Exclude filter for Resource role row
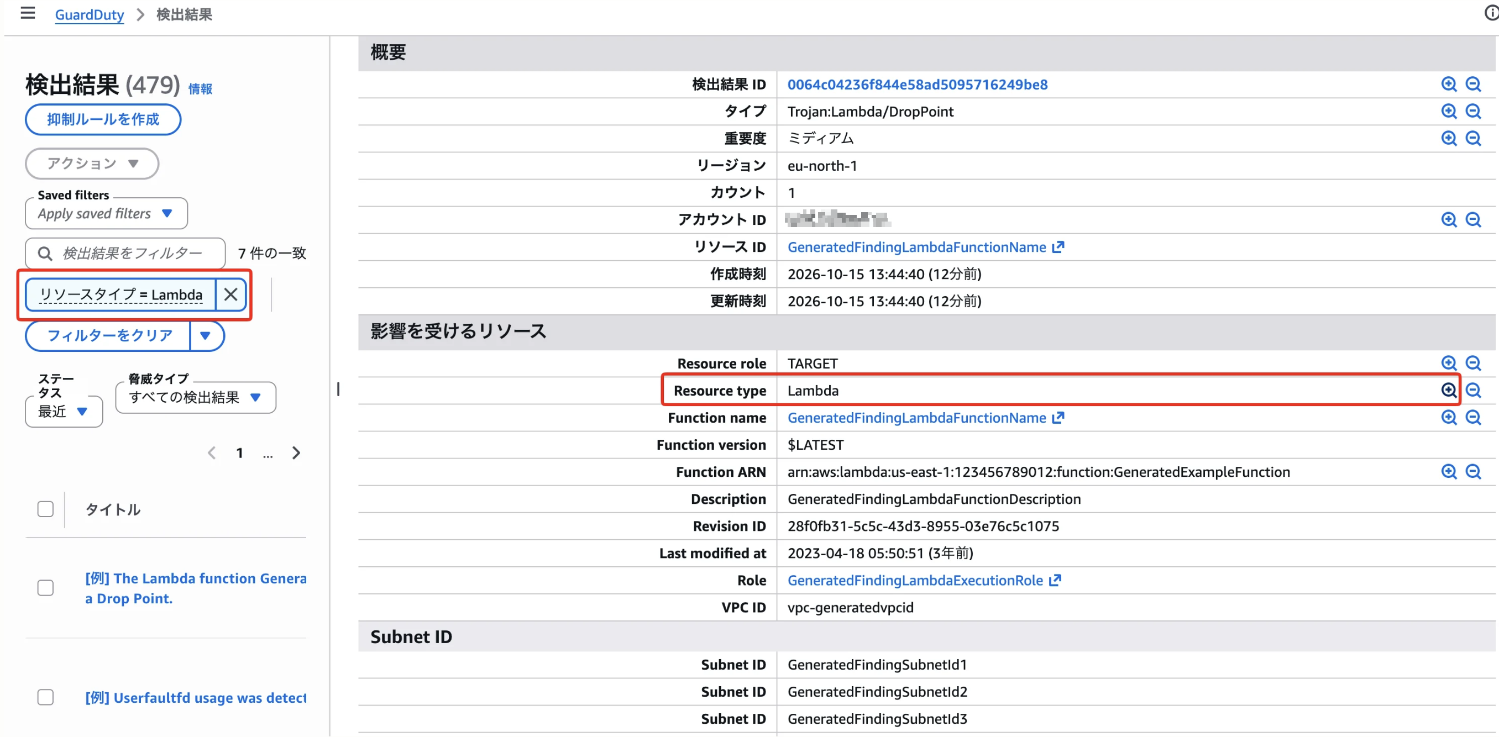Viewport: 1499px width, 737px height. coord(1473,364)
